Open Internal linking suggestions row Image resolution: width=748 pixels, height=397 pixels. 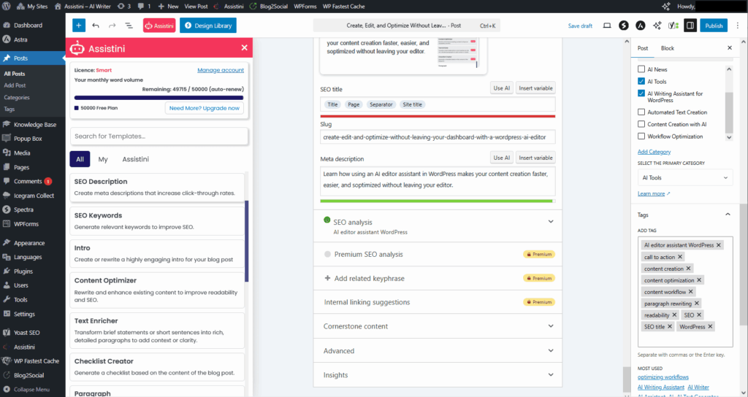pyautogui.click(x=438, y=302)
